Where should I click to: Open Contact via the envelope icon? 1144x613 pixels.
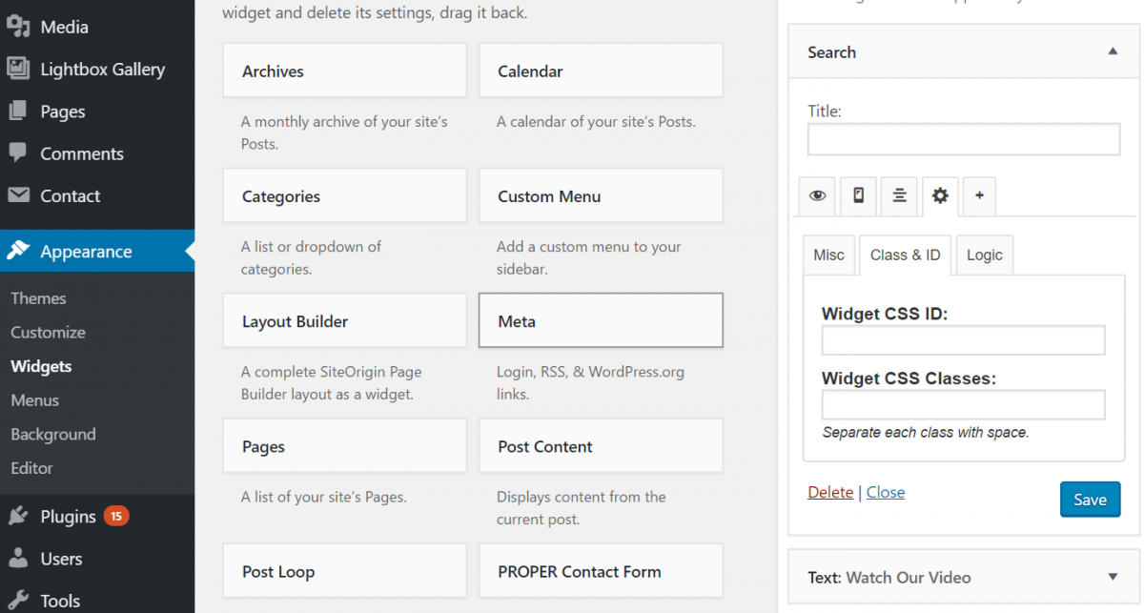[20, 195]
